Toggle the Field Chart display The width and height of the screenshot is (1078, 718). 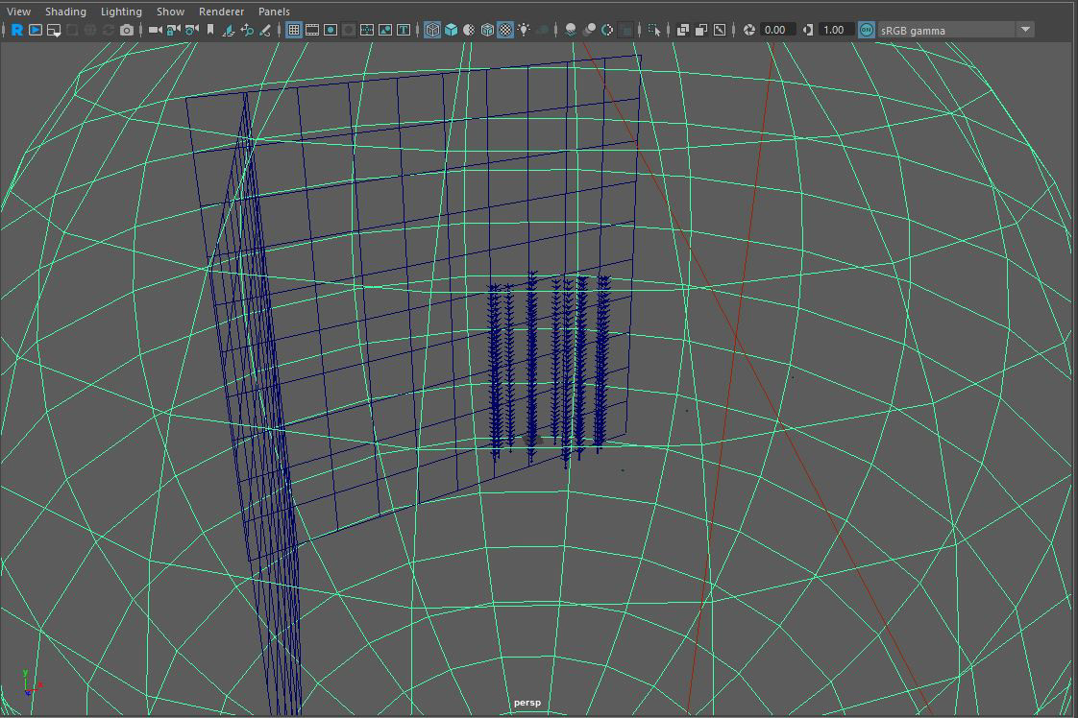coord(367,30)
